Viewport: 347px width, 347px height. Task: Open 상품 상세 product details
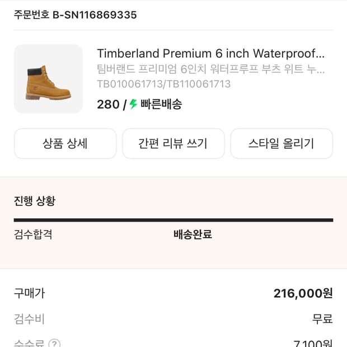pyautogui.click(x=65, y=143)
